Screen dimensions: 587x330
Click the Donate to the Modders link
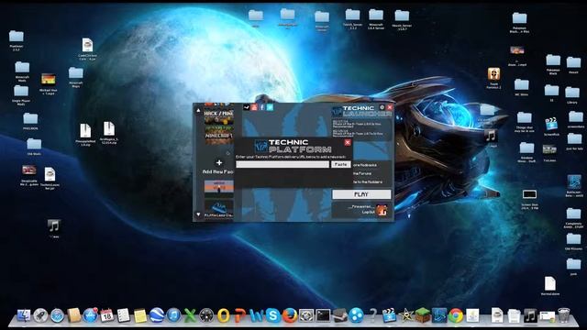[367, 181]
